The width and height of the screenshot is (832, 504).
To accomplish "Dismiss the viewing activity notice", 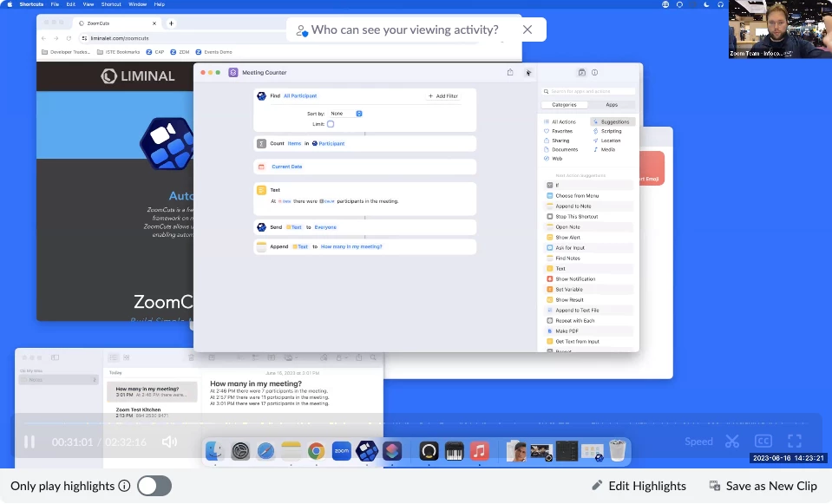I will 527,29.
